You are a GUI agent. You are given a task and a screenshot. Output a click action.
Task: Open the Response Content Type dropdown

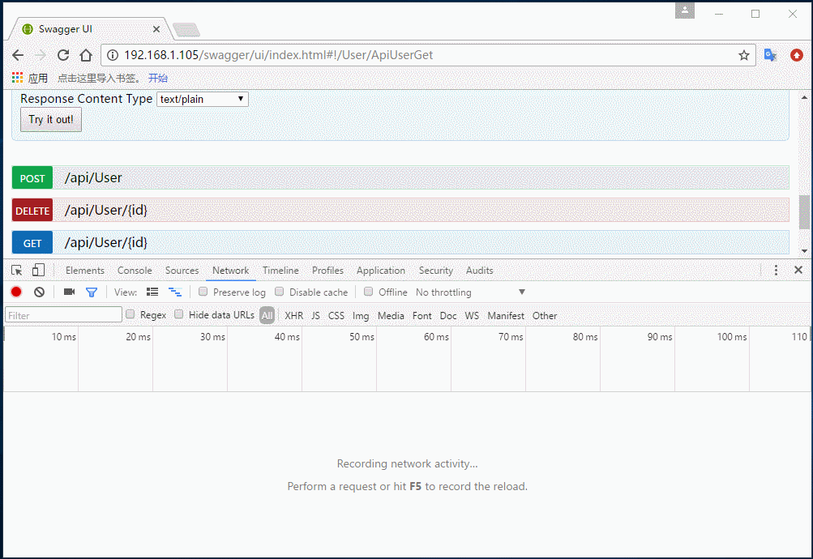[x=202, y=99]
